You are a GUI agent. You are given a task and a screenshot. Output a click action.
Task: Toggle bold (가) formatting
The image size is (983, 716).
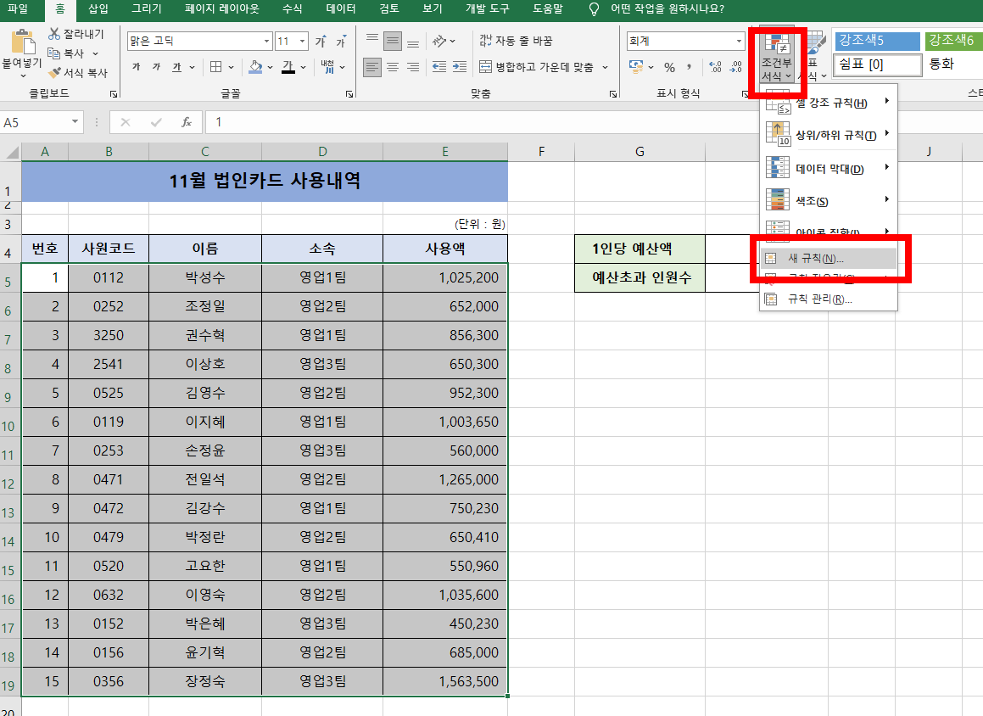tap(136, 66)
